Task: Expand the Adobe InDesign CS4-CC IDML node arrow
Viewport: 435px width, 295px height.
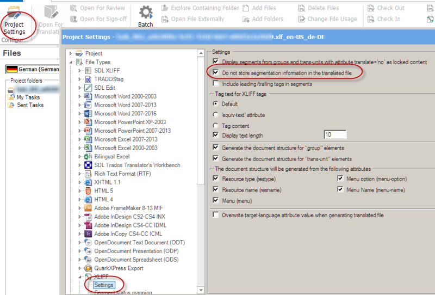Action: tap(79, 225)
